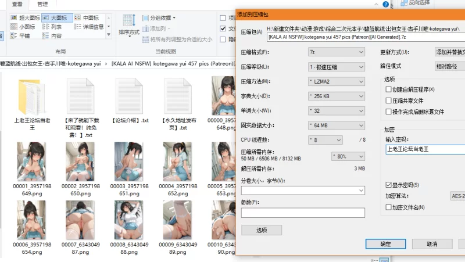The width and height of the screenshot is (465, 262).
Task: Open the 压缩格式 7z dropdown
Action: point(337,52)
